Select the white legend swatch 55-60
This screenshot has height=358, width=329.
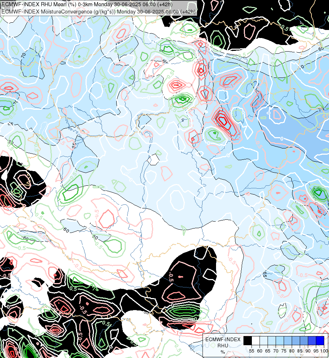(256, 340)
